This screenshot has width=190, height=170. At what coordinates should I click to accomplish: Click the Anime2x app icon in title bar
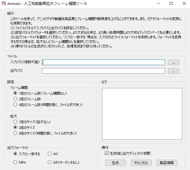(4, 3)
